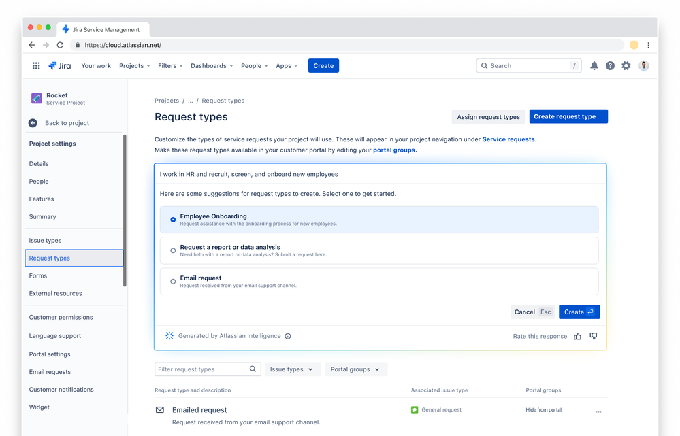Viewport: 680px width, 436px height.
Task: Open Customer permissions in sidebar
Action: pyautogui.click(x=61, y=317)
